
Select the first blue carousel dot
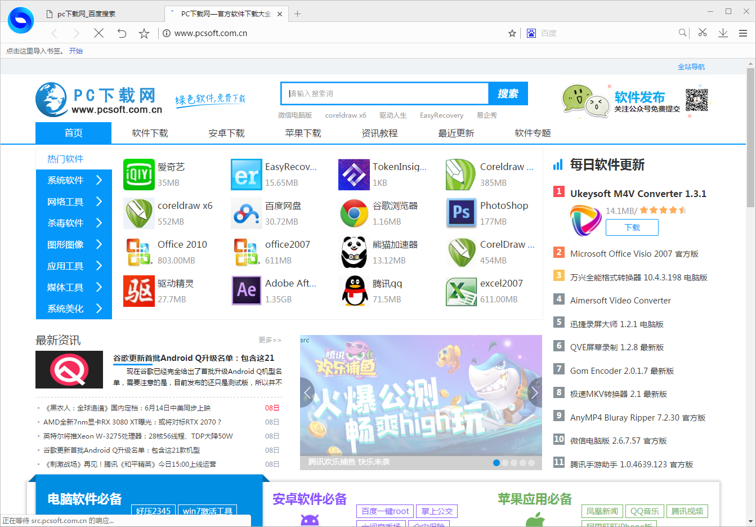[496, 463]
